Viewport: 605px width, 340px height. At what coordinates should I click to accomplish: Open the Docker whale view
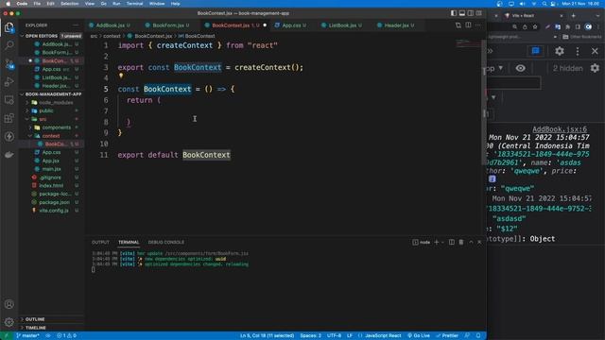9,155
